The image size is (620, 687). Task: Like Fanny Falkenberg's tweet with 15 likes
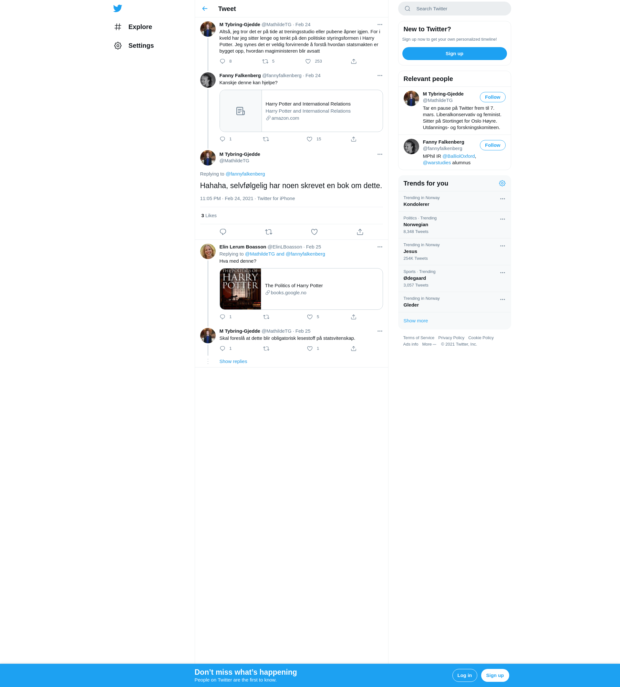(309, 139)
